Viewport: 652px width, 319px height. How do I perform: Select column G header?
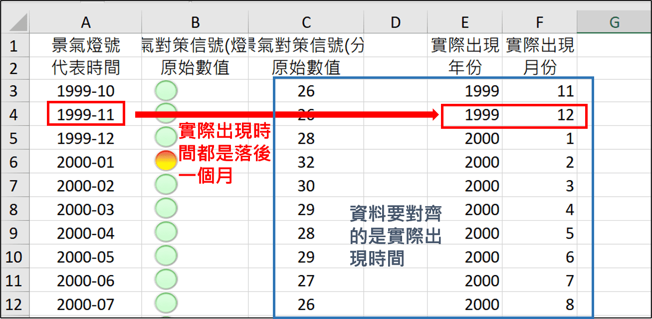(614, 22)
